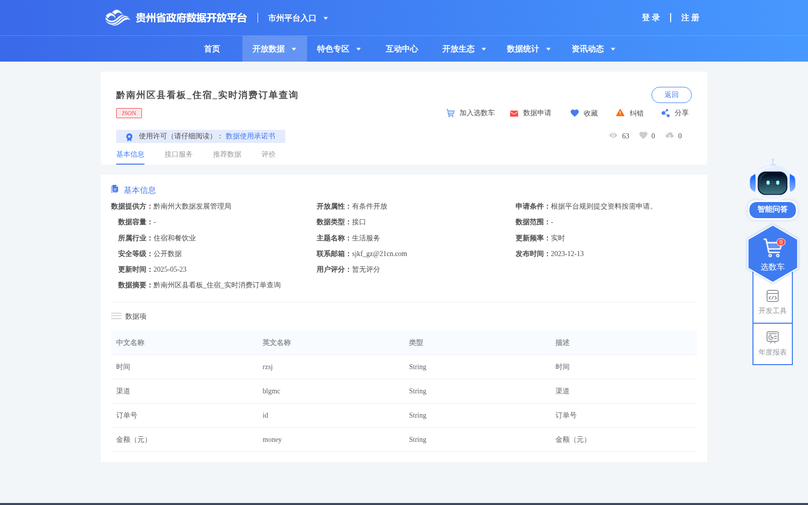Click the 描述 column header

(x=563, y=343)
